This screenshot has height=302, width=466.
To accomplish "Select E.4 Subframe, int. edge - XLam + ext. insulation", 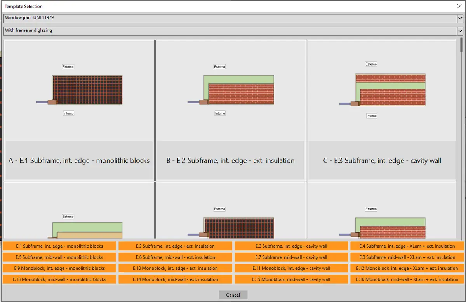I will pyautogui.click(x=407, y=246).
